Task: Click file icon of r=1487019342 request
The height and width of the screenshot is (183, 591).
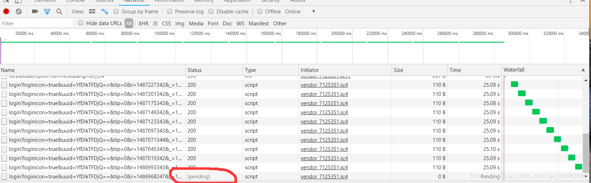Action: click(4, 158)
